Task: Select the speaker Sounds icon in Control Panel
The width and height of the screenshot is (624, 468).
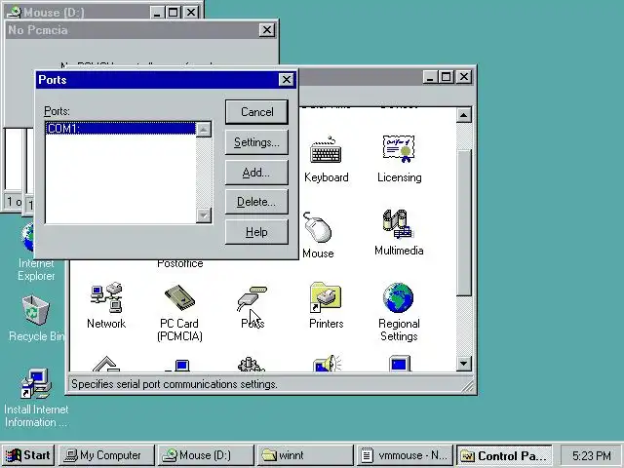Action: pos(328,364)
